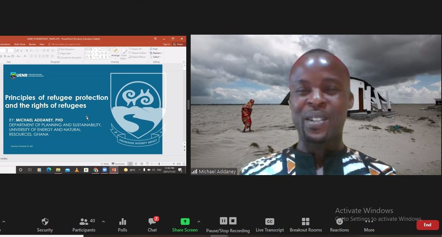This screenshot has height=237, width=442.
Task: End the Zoom meeting
Action: coord(427,224)
